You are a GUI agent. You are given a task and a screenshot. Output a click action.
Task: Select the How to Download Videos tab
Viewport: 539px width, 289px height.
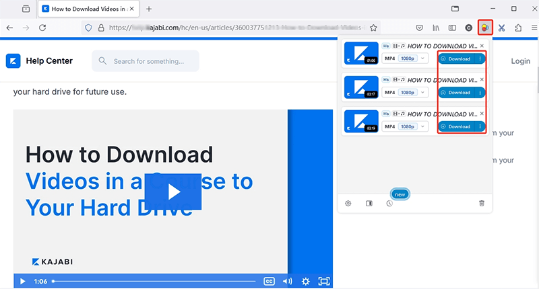click(88, 9)
